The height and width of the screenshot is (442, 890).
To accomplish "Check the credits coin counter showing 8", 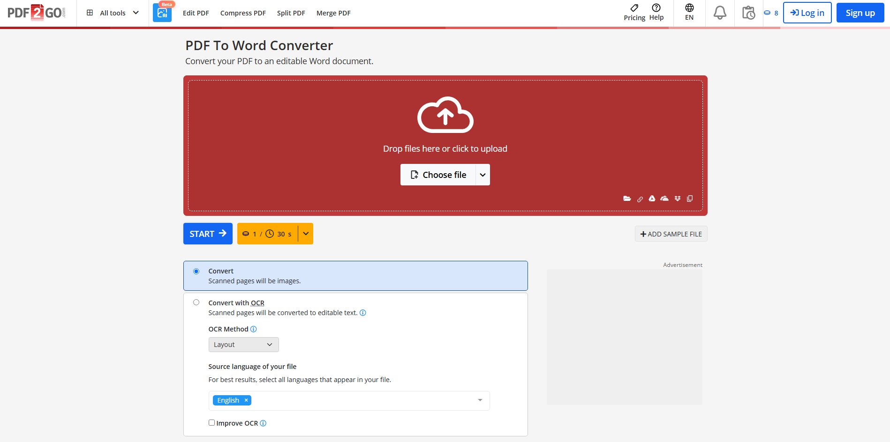I will [x=771, y=13].
